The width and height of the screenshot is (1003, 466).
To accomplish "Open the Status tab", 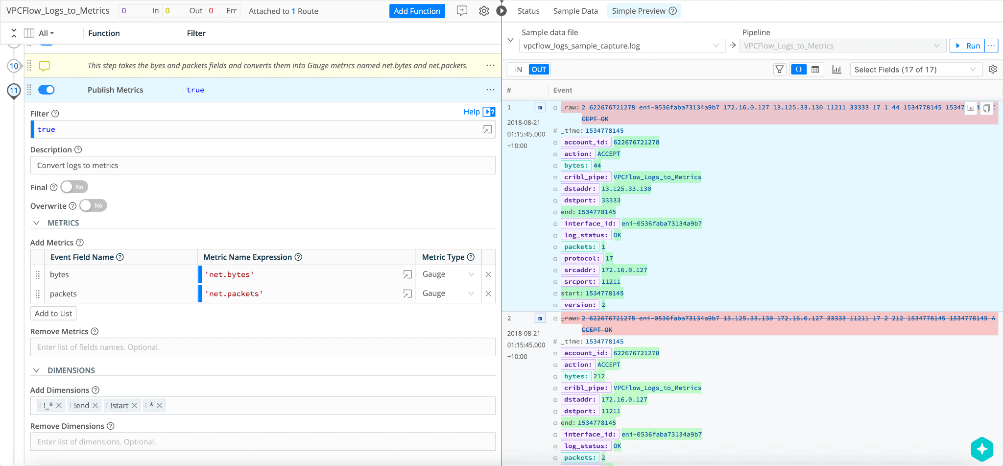I will point(528,11).
